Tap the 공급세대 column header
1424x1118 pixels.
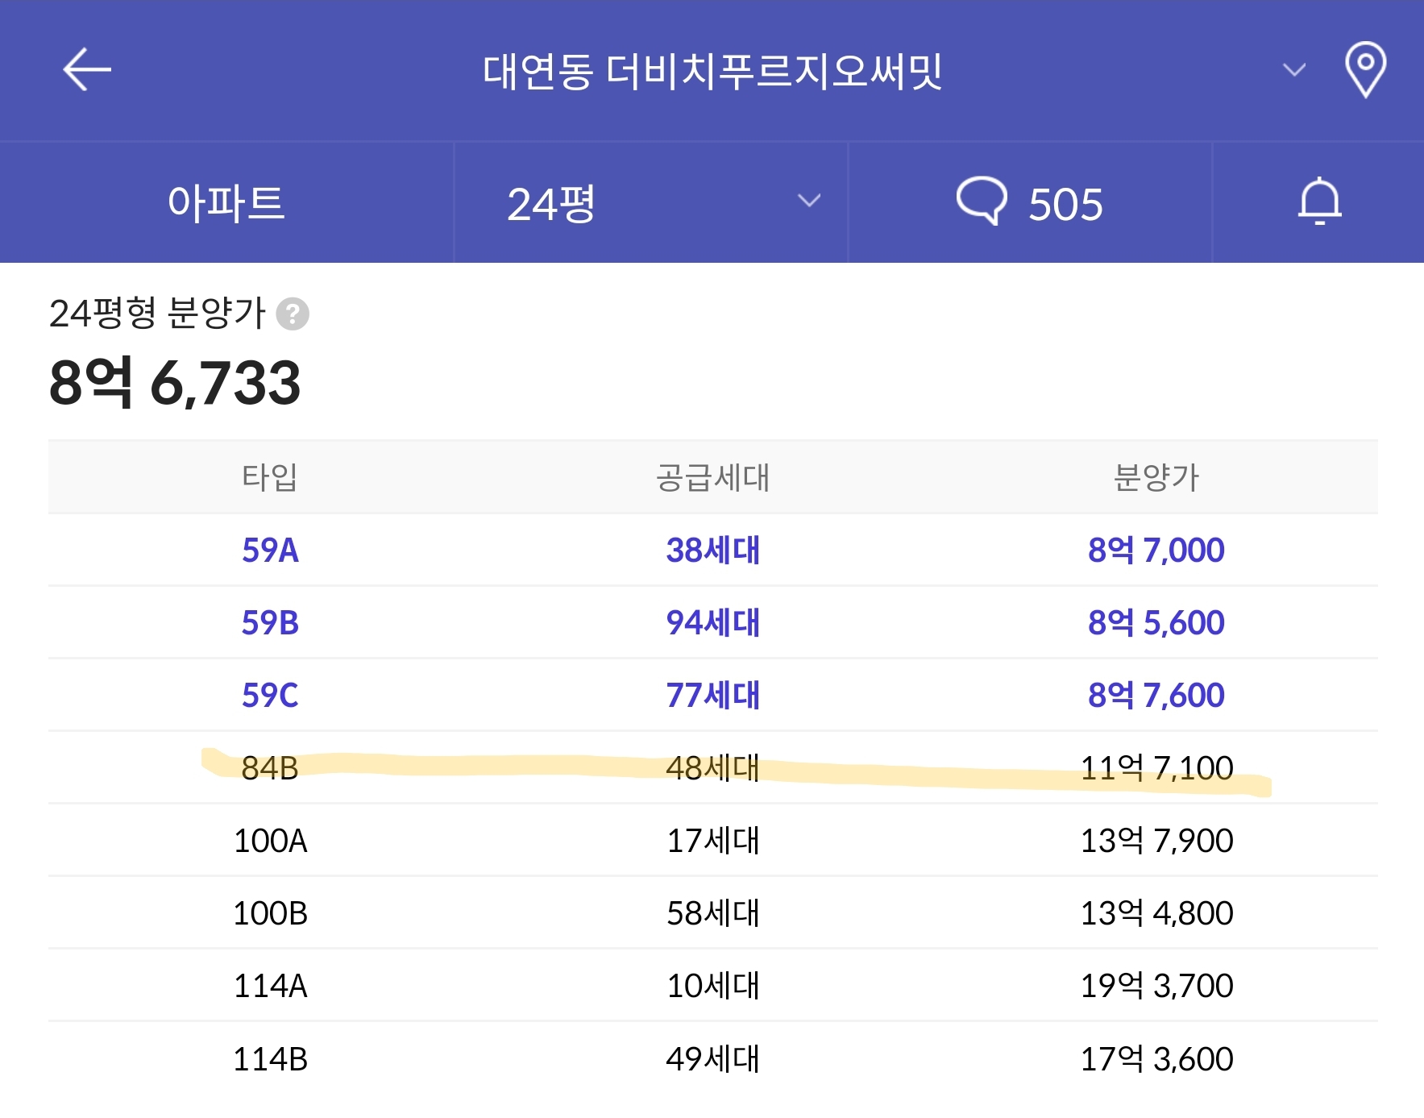point(713,477)
